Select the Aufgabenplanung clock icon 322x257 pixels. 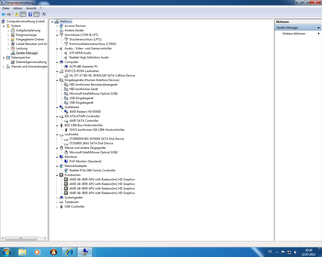(13, 30)
